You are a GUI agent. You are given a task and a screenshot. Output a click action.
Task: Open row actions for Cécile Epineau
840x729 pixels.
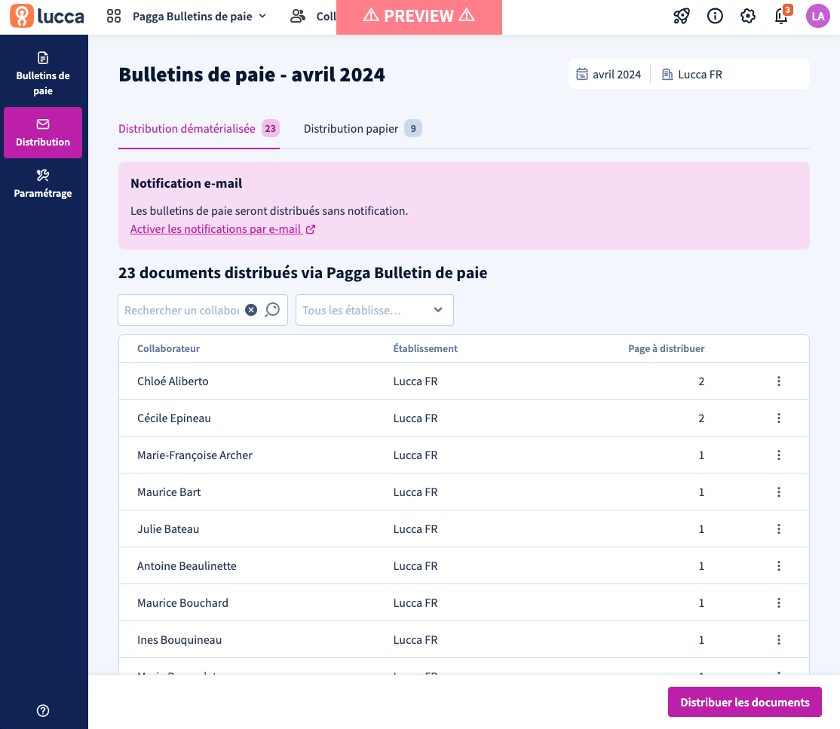[x=778, y=418]
